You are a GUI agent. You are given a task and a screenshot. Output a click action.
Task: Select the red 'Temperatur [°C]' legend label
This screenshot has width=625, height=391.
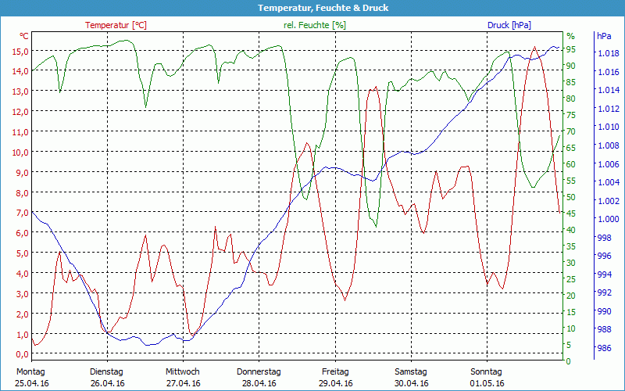point(116,25)
